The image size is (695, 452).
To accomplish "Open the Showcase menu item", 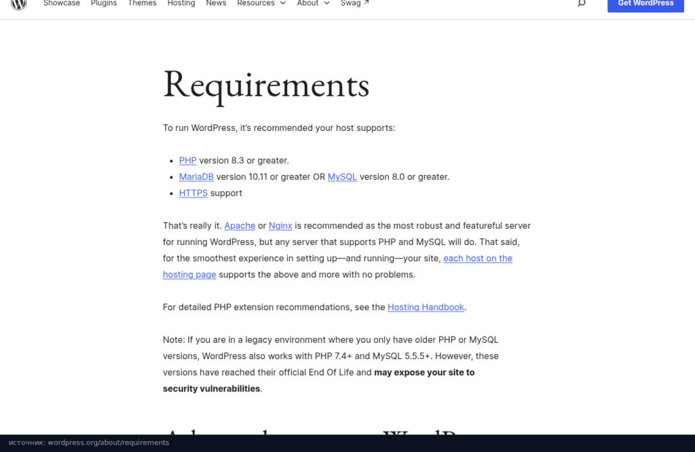I will pyautogui.click(x=62, y=3).
